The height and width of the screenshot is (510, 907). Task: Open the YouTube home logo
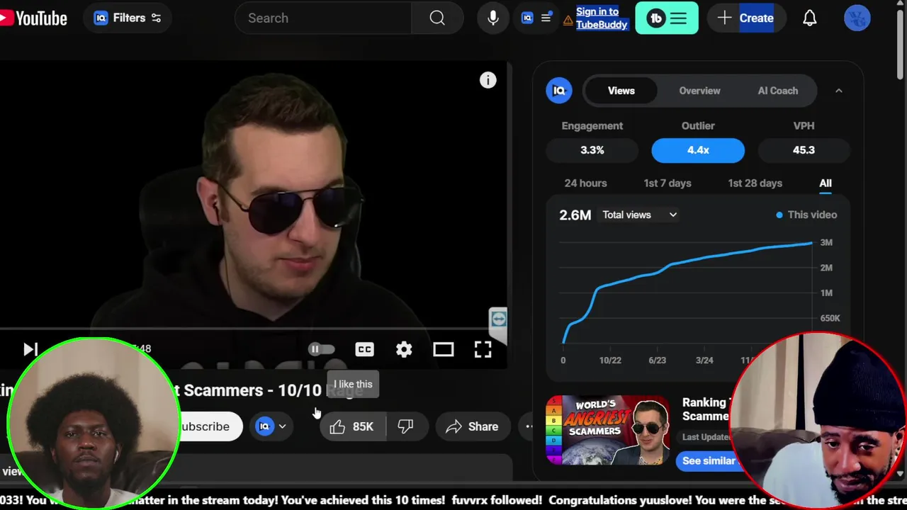pos(33,18)
